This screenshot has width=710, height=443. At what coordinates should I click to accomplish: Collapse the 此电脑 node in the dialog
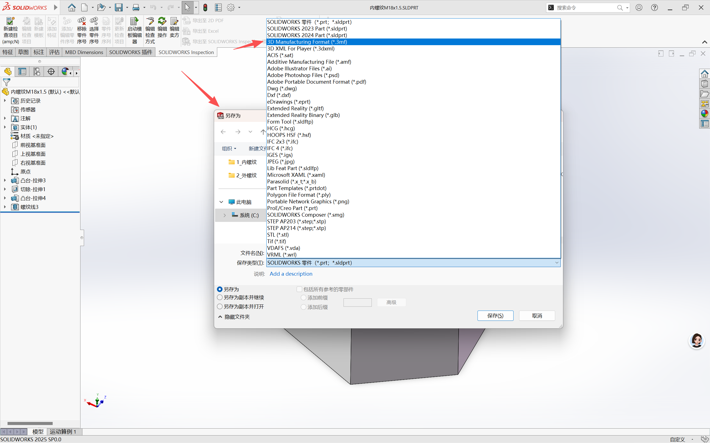coord(221,202)
